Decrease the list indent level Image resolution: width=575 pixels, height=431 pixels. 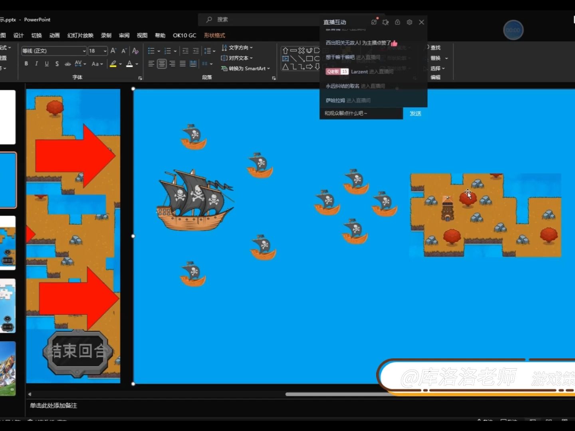click(x=185, y=51)
